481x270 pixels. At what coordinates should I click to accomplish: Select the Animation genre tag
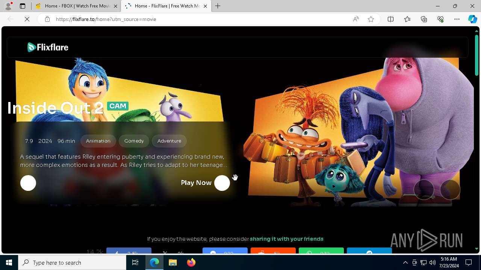pyautogui.click(x=98, y=141)
